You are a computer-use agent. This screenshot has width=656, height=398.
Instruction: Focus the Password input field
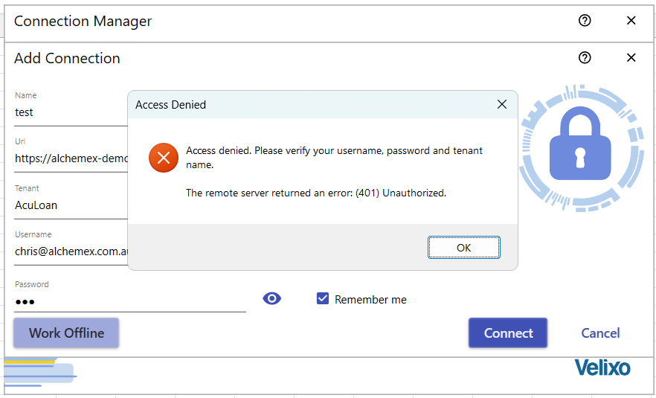(130, 301)
